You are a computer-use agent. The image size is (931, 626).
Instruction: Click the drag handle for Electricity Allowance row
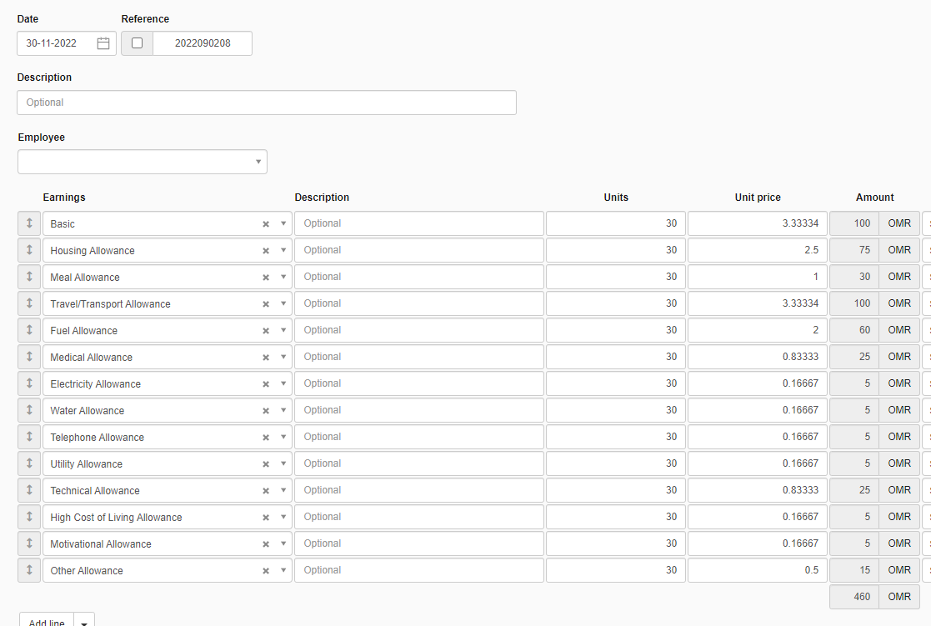tap(29, 383)
